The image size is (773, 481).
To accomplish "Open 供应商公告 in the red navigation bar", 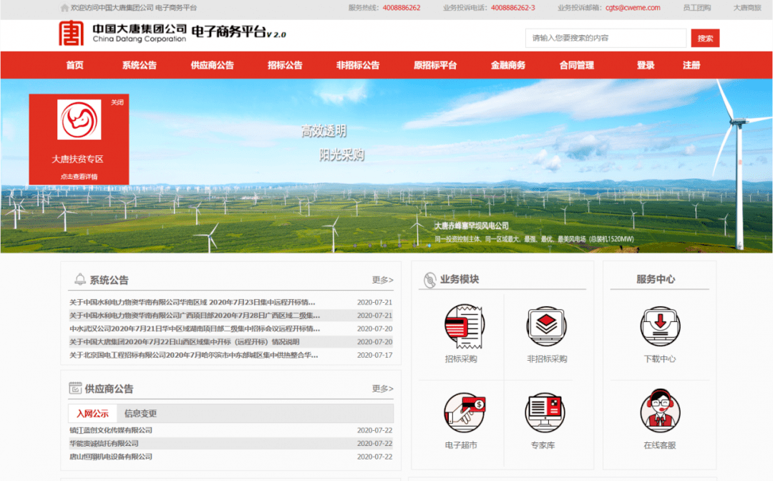I will tap(212, 65).
